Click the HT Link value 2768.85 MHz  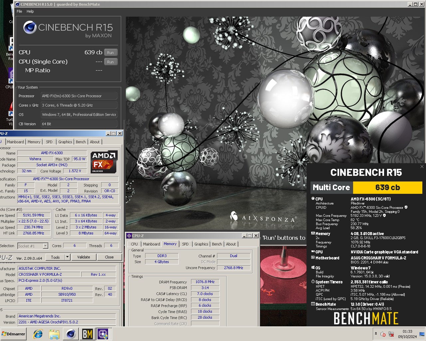[x=34, y=233]
